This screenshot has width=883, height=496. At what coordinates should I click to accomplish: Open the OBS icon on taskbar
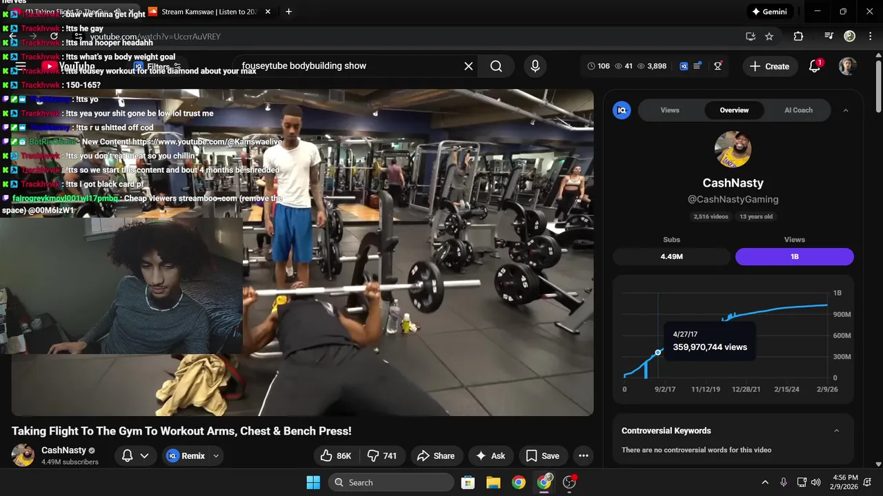tap(570, 482)
